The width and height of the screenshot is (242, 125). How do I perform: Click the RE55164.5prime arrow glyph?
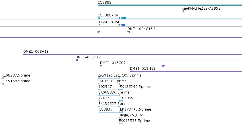pos(3,84)
